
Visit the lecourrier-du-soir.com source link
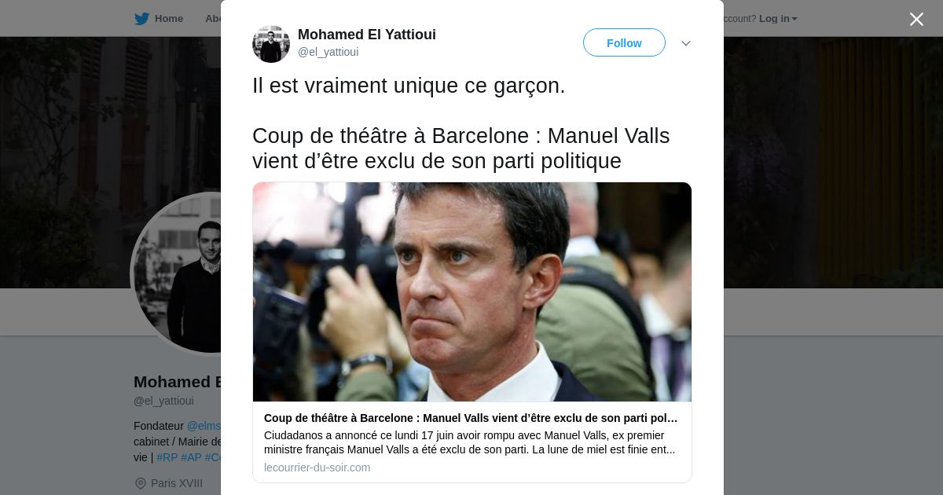[317, 467]
